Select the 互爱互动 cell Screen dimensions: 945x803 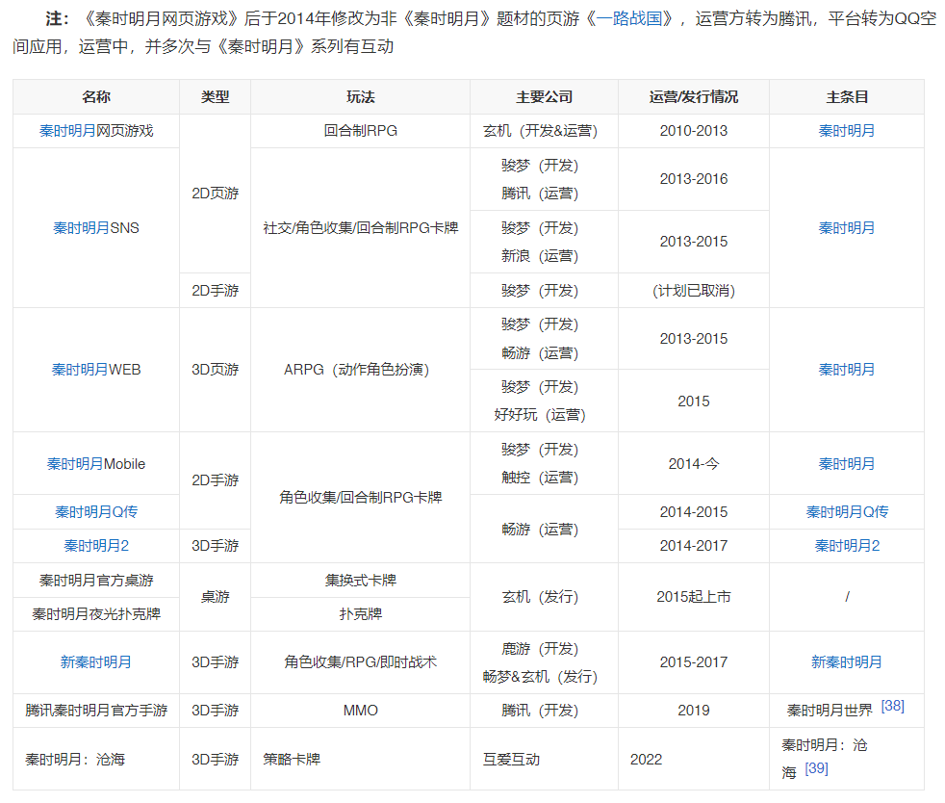tap(545, 759)
